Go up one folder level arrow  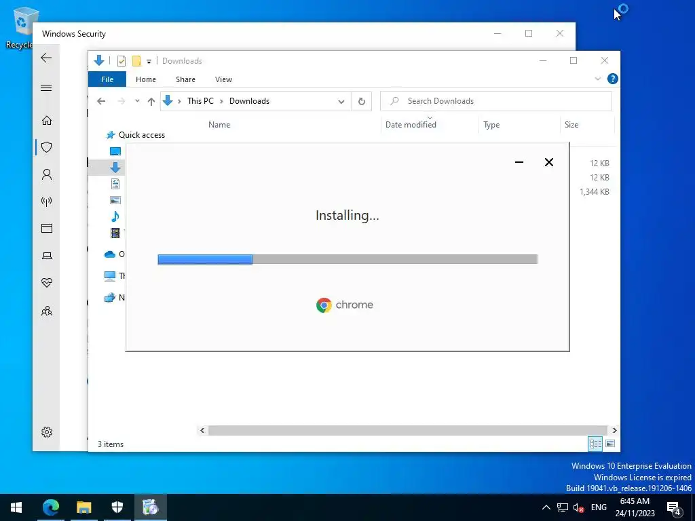[x=151, y=102]
